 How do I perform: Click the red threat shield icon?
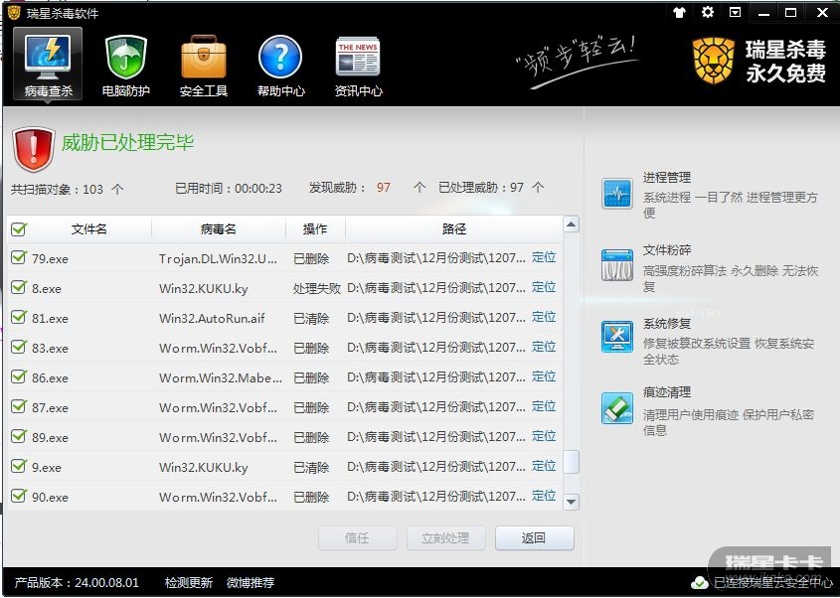[33, 149]
